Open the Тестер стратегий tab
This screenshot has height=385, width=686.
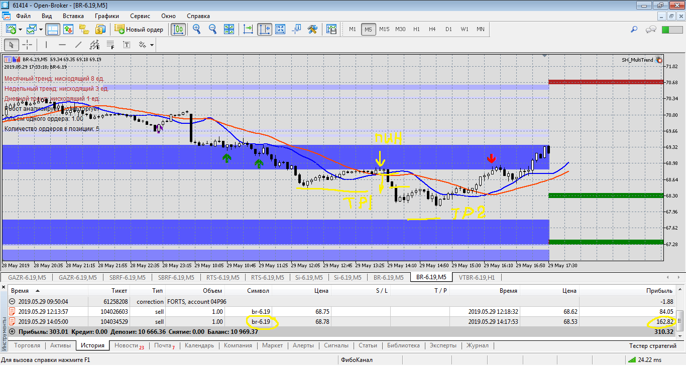pos(653,346)
